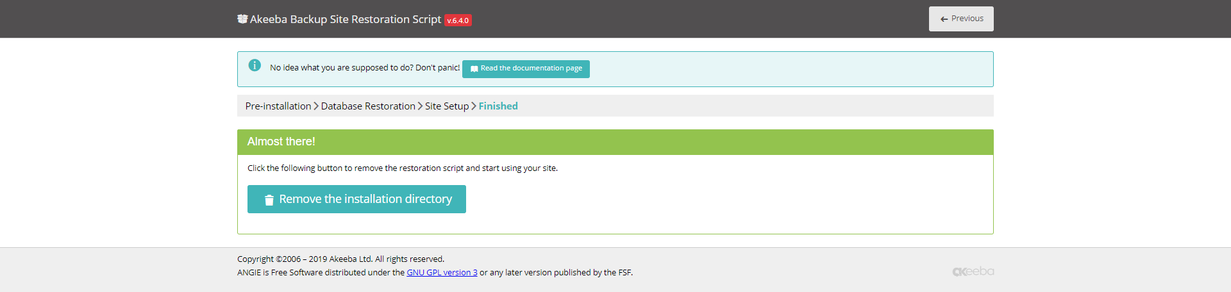Click the grey Akeeba logo in footer

973,272
